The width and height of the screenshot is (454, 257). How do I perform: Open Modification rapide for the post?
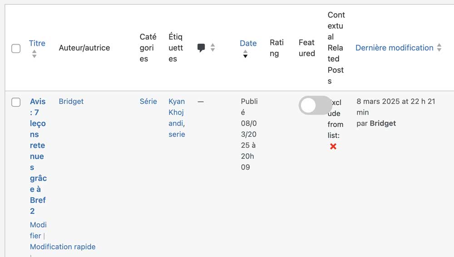(x=63, y=247)
